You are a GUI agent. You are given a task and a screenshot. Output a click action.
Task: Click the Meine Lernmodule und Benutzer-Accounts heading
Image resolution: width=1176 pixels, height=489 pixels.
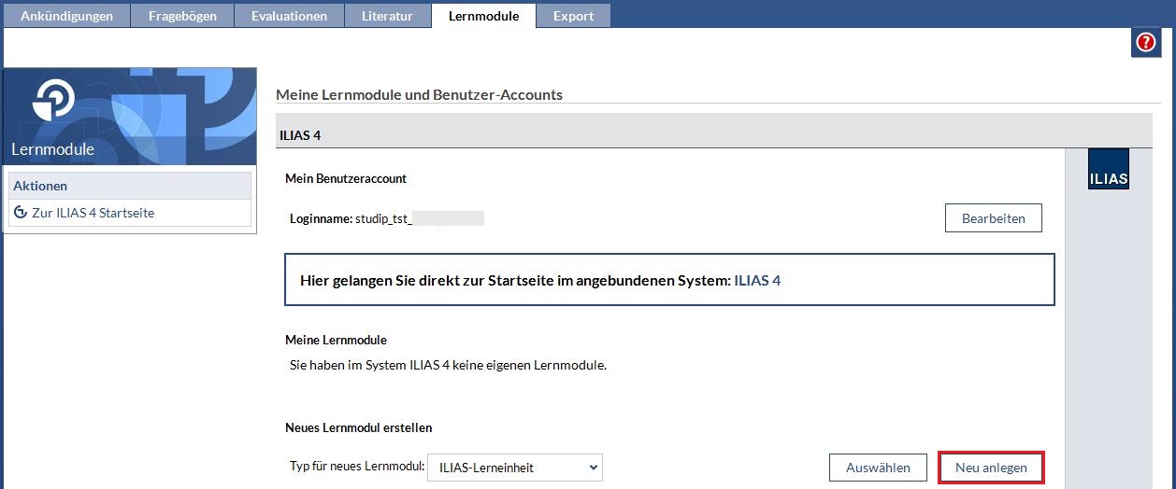(x=419, y=94)
